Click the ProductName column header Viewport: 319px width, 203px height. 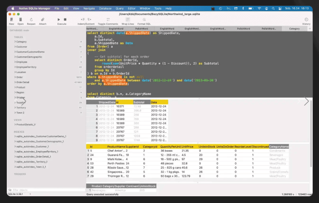point(116,147)
